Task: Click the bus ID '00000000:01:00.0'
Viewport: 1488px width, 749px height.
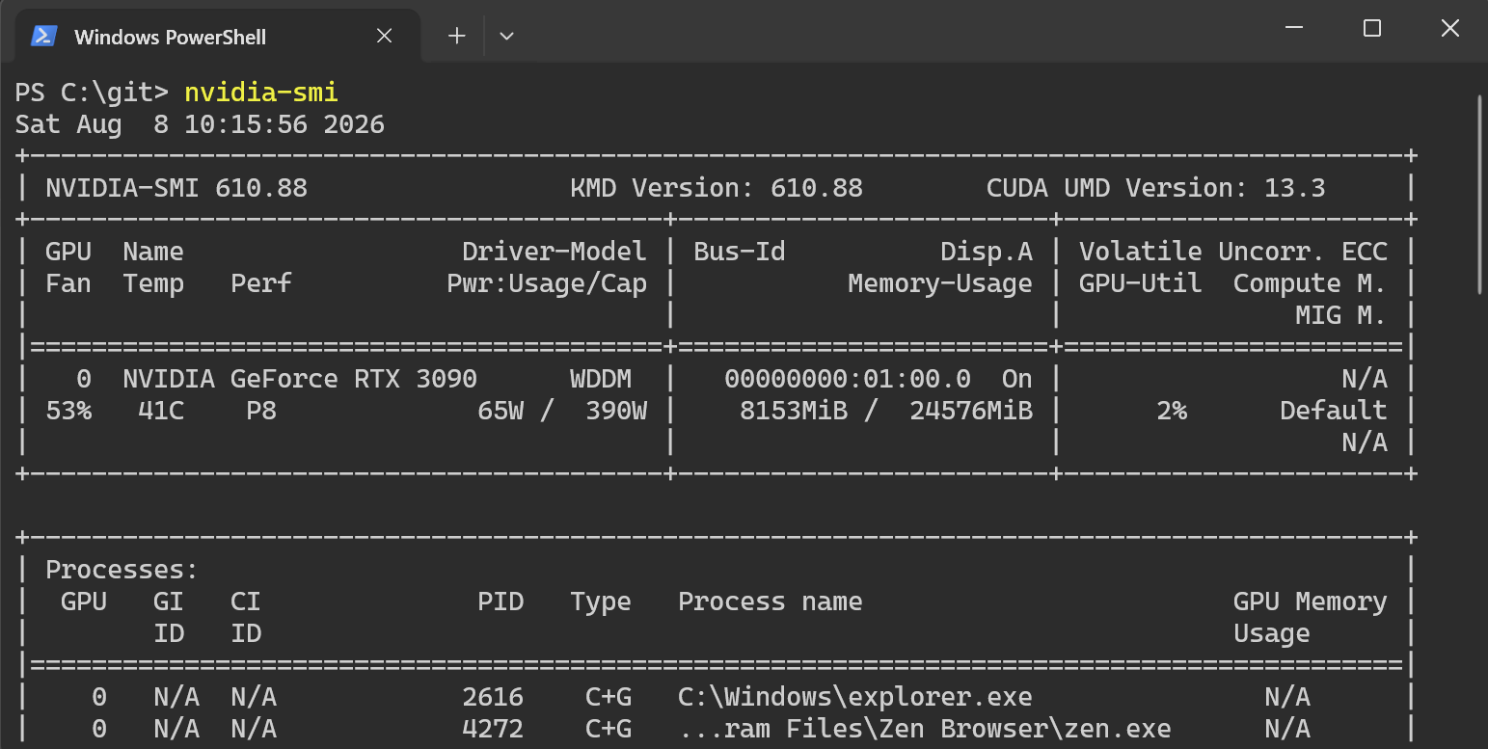Action: pos(848,379)
